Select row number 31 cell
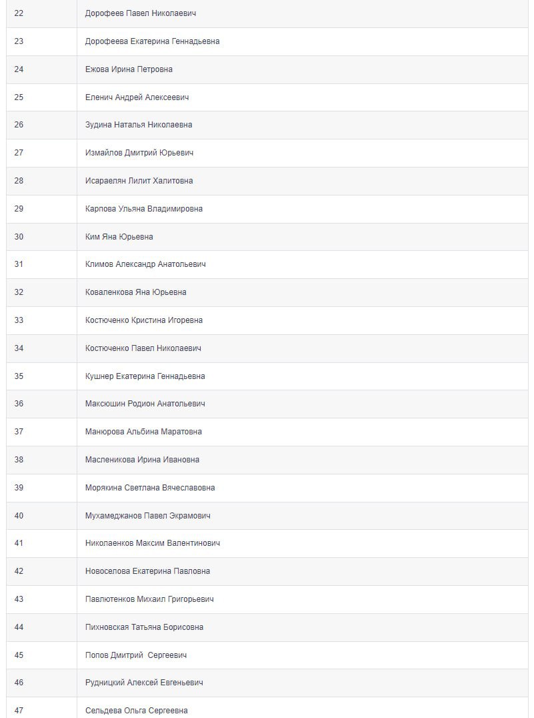534x718 pixels. pyautogui.click(x=19, y=264)
